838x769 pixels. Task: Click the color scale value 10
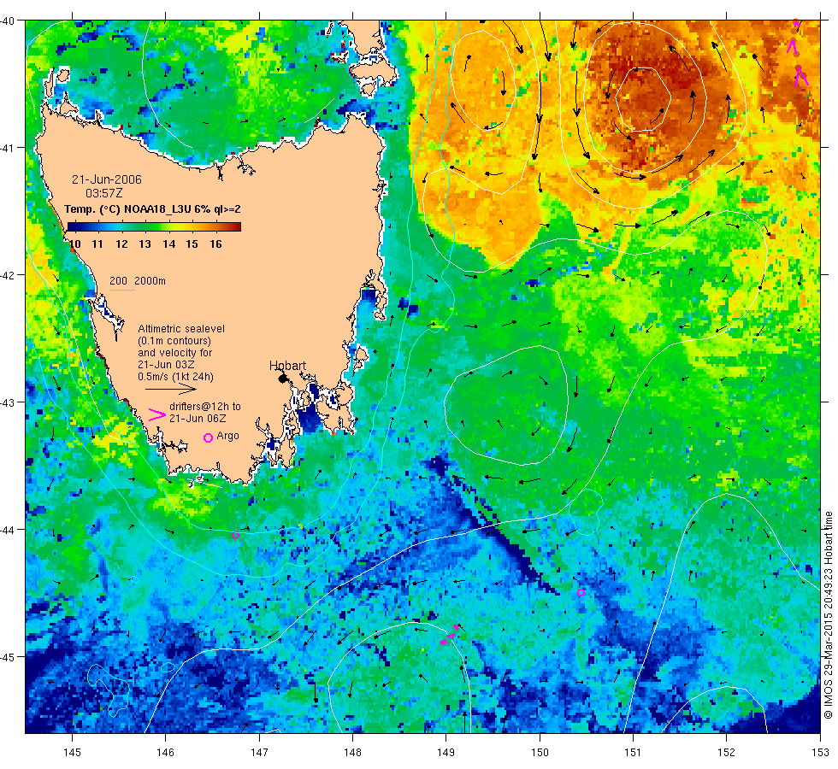coord(75,244)
